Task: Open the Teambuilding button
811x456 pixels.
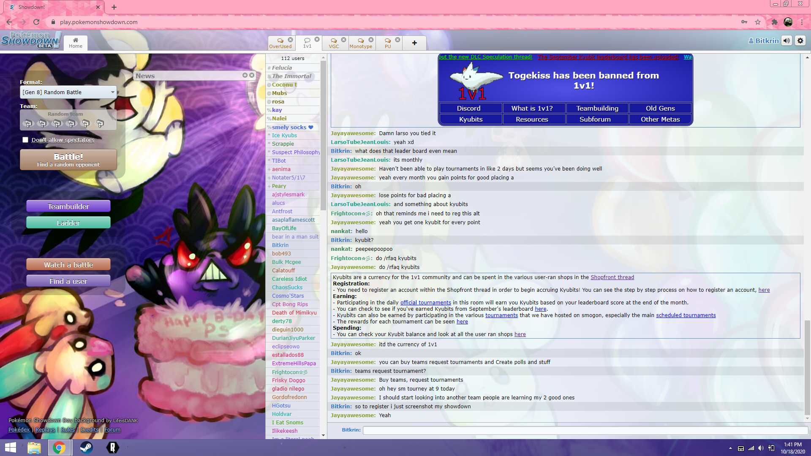Action: pyautogui.click(x=597, y=108)
